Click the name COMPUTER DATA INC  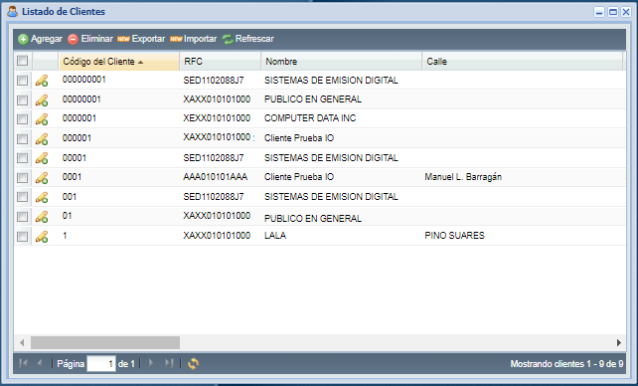click(310, 118)
